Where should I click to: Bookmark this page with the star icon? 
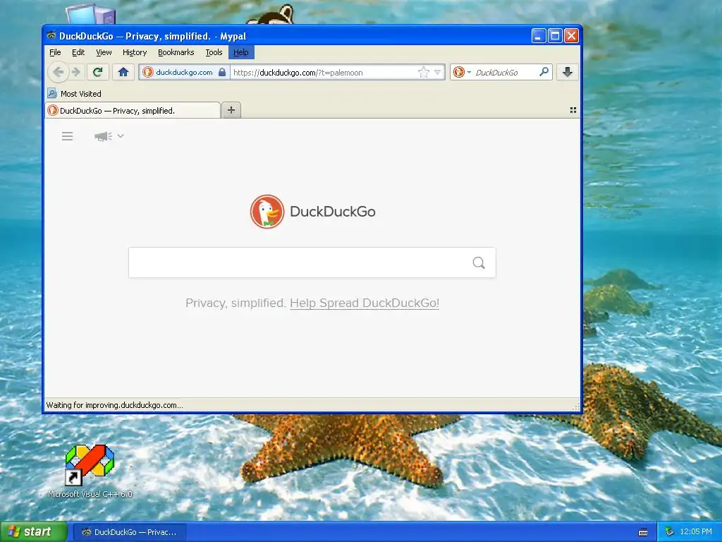coord(423,72)
